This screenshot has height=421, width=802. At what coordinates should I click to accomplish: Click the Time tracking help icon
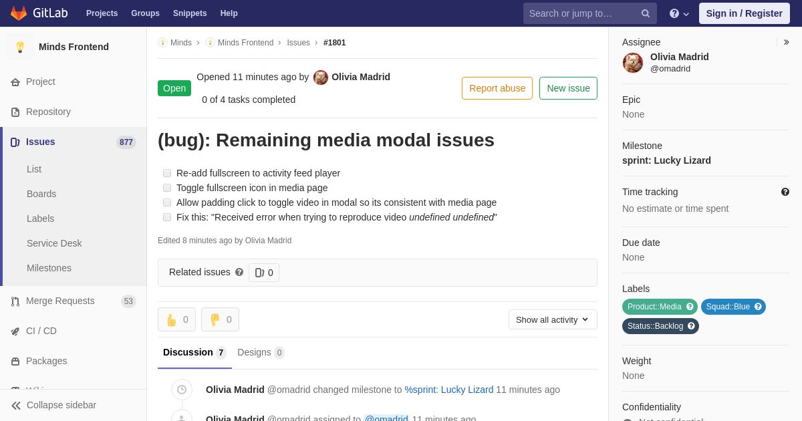point(785,192)
